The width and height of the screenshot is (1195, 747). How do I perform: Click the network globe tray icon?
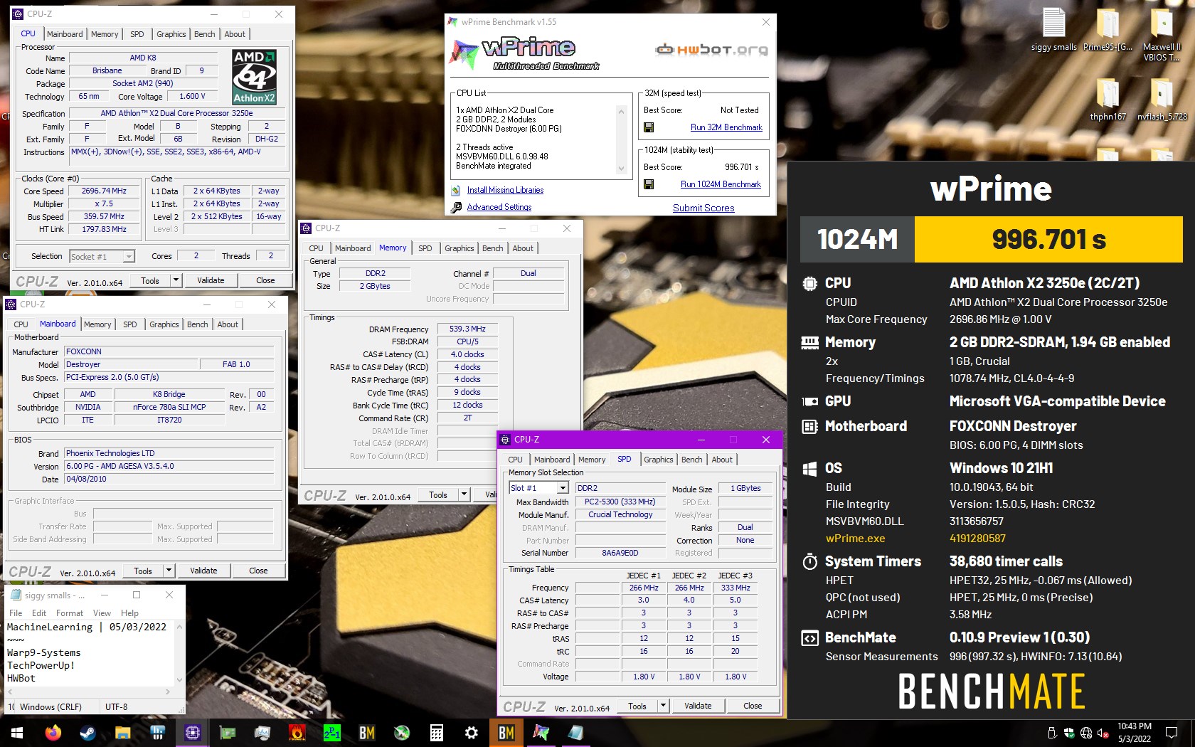coord(1086,733)
